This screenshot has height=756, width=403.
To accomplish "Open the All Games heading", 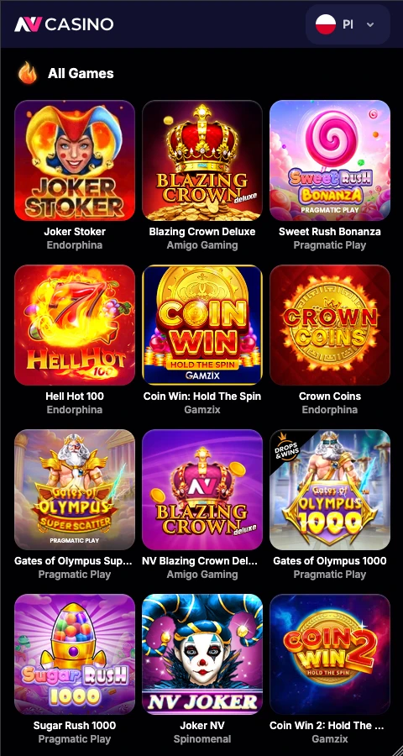I will (81, 73).
